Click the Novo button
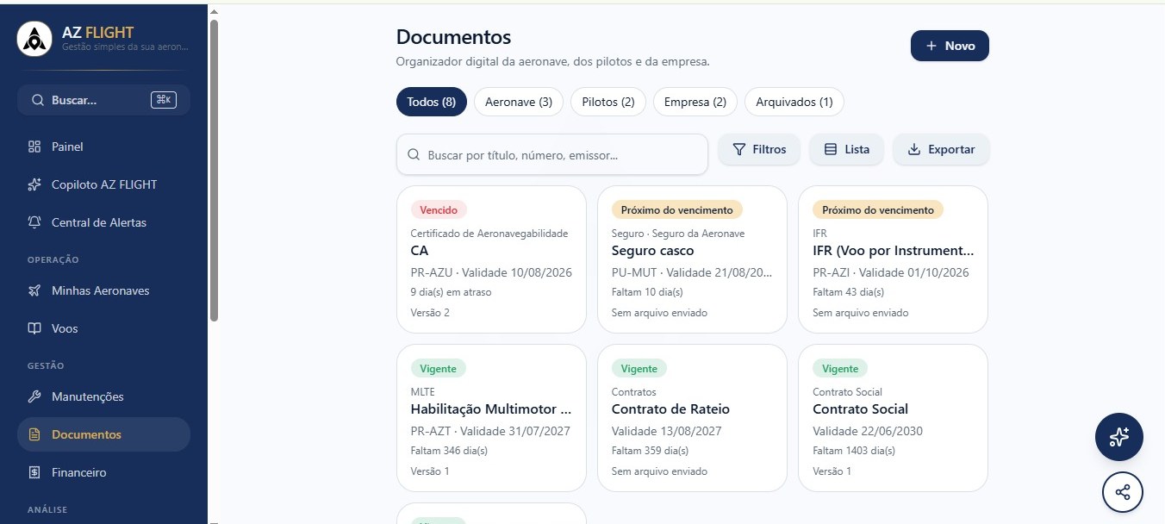1165x524 pixels. (950, 46)
